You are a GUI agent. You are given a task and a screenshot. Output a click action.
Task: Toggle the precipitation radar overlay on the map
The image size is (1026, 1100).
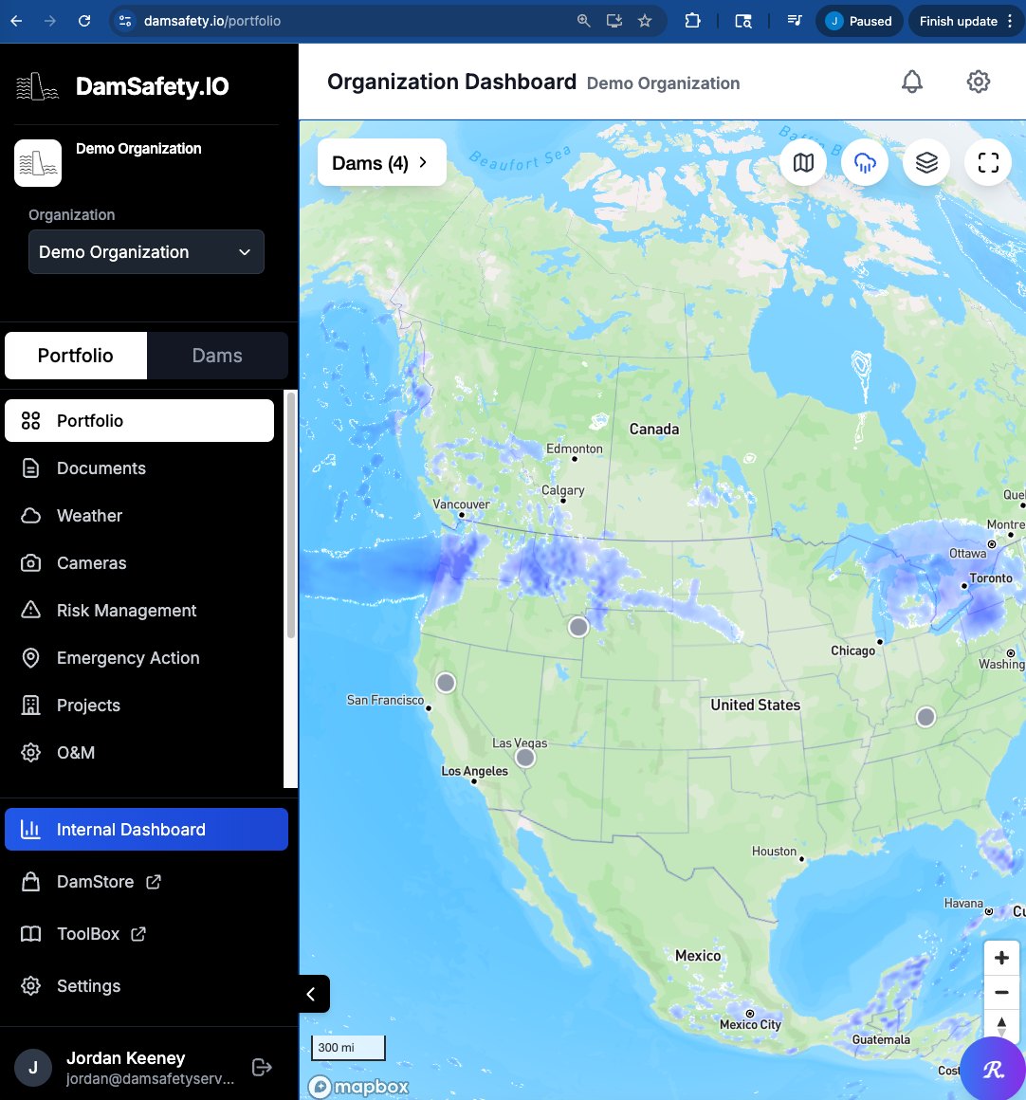(x=864, y=162)
